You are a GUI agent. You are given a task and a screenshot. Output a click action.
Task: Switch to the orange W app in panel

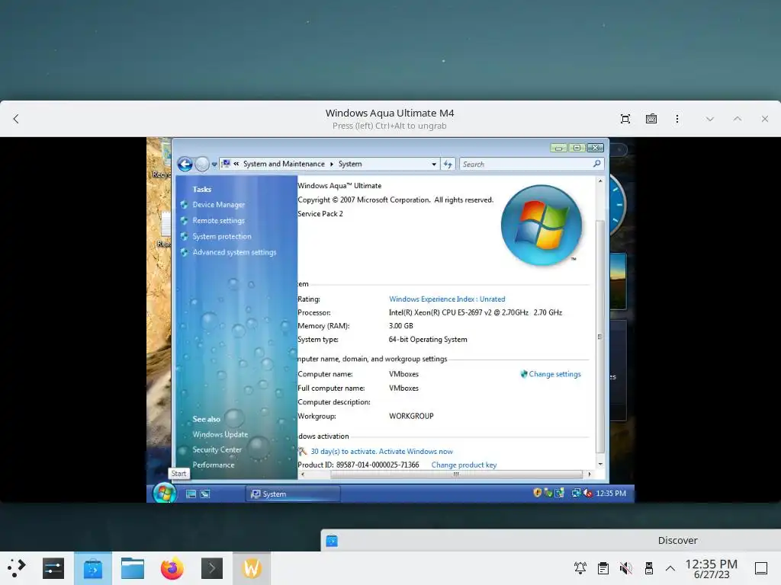coord(252,568)
